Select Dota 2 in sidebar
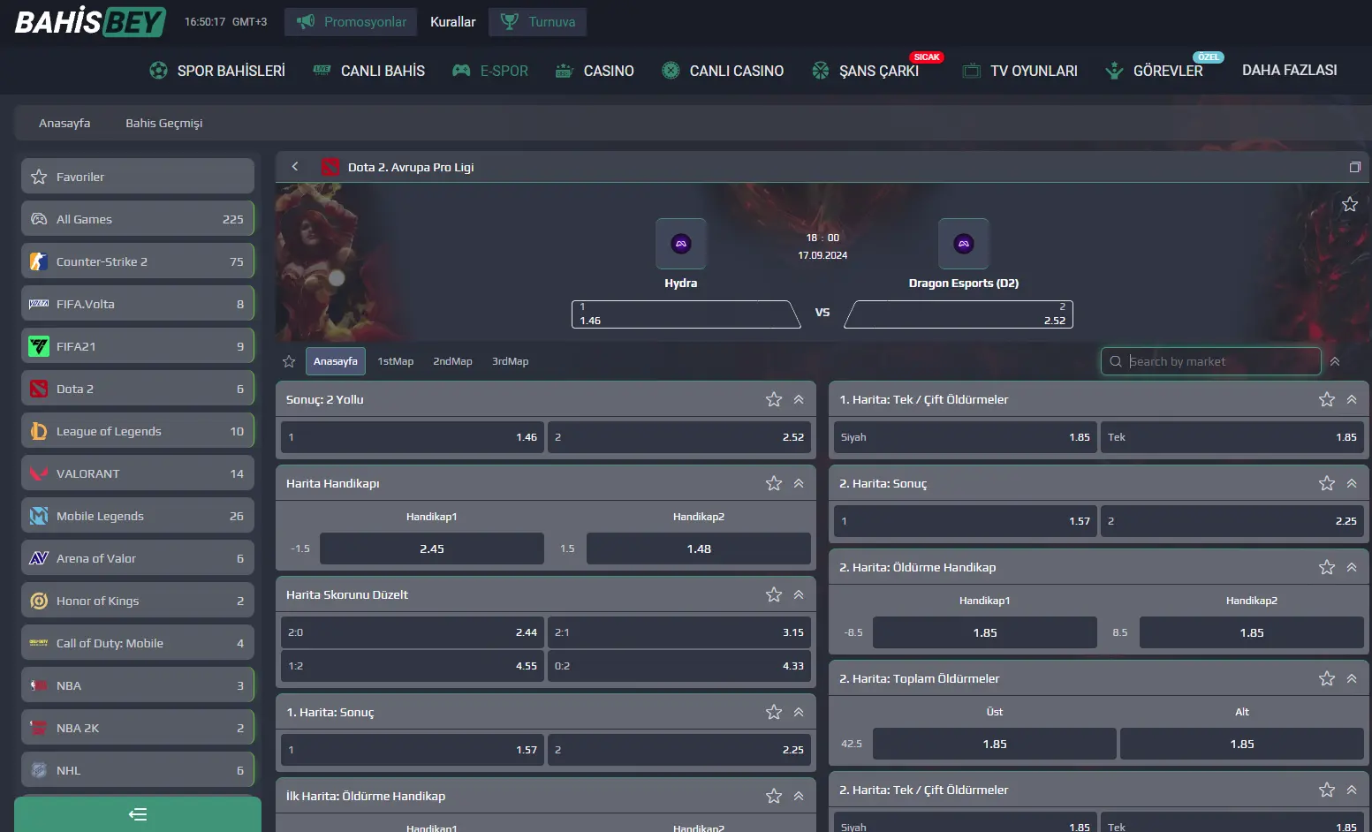This screenshot has width=1372, height=832. pyautogui.click(x=138, y=389)
